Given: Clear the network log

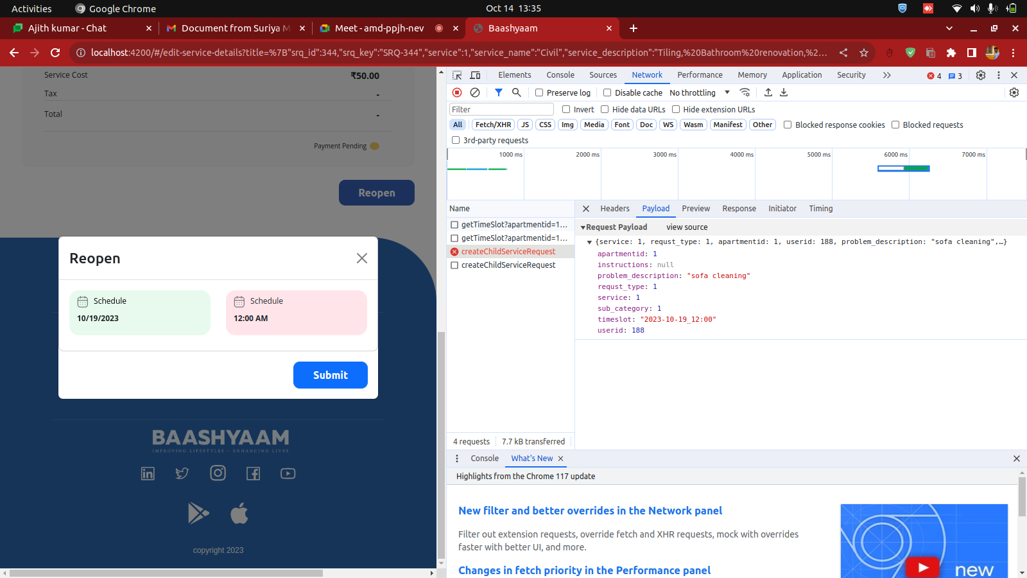Looking at the screenshot, I should click(x=475, y=92).
